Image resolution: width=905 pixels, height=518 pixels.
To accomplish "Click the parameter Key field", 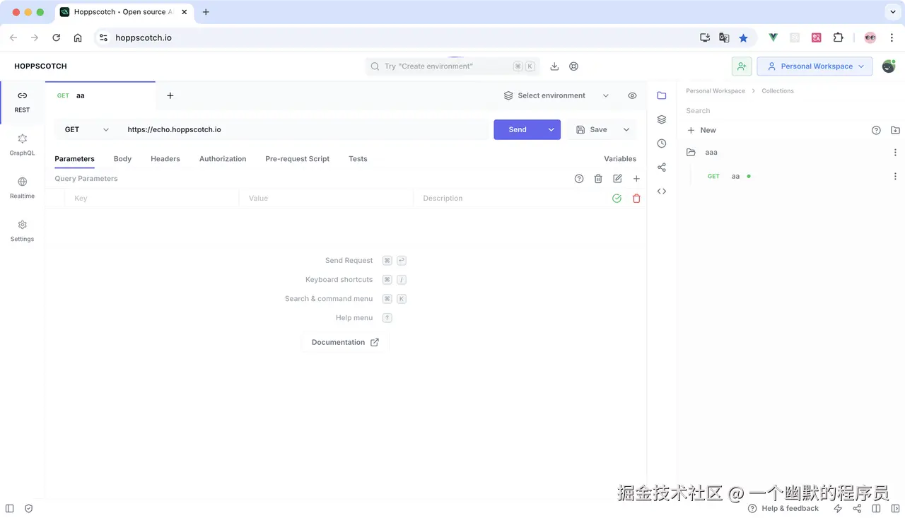I will pyautogui.click(x=152, y=199).
